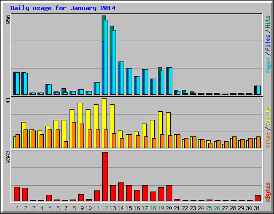Click day label '13' on the x-axis
Viewport: 274px width, 214px height.
click(112, 208)
